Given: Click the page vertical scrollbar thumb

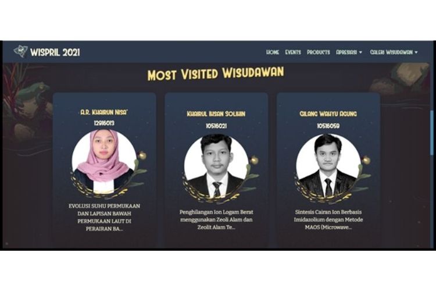Looking at the screenshot, I should pos(432,133).
